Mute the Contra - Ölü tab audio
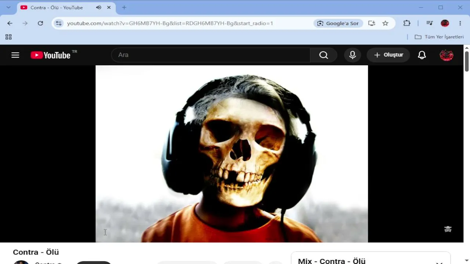 click(98, 7)
